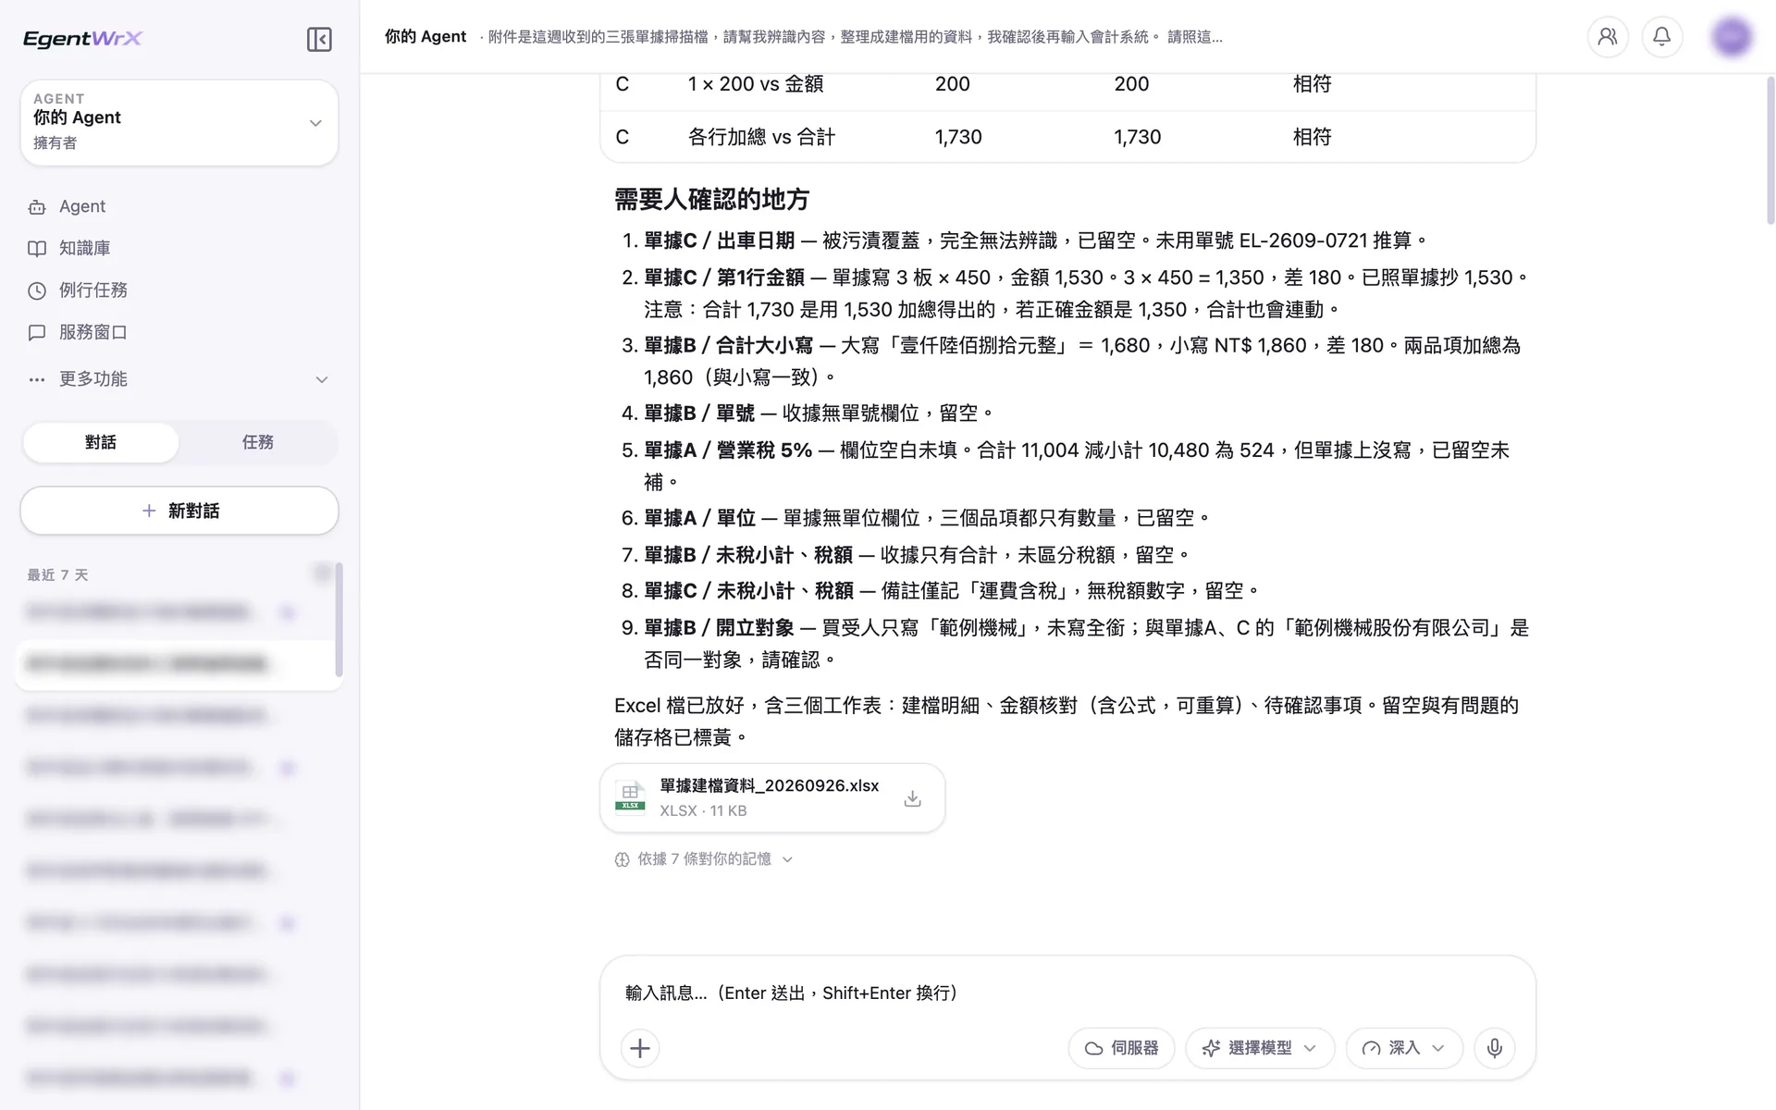Click the 知識庫 book icon
The image size is (1776, 1110).
37,249
